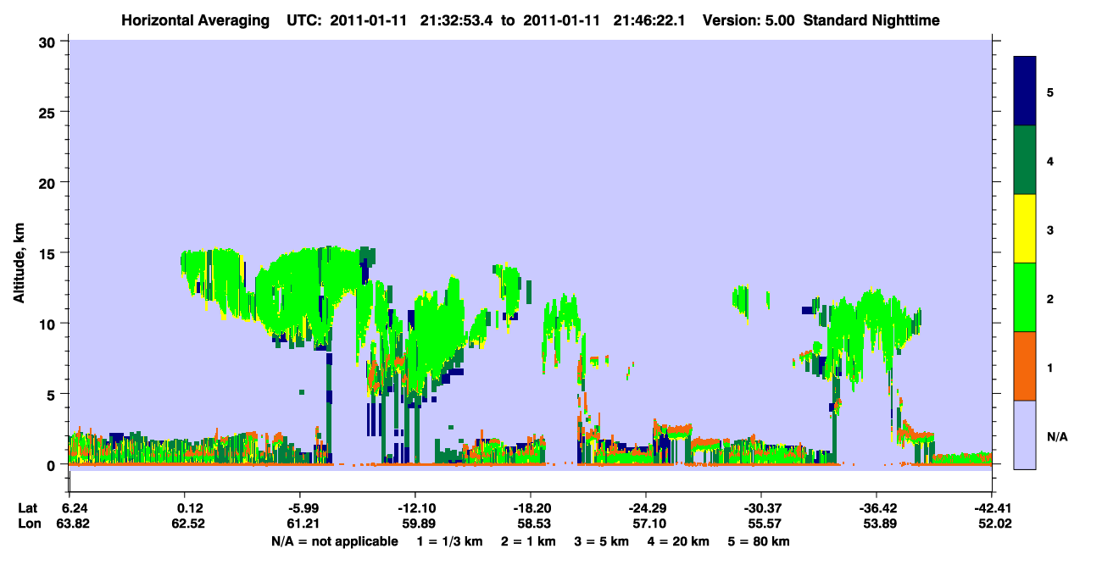Click the 'Altitude, km' axis label
Image resolution: width=1102 pixels, height=565 pixels.
[x=19, y=263]
